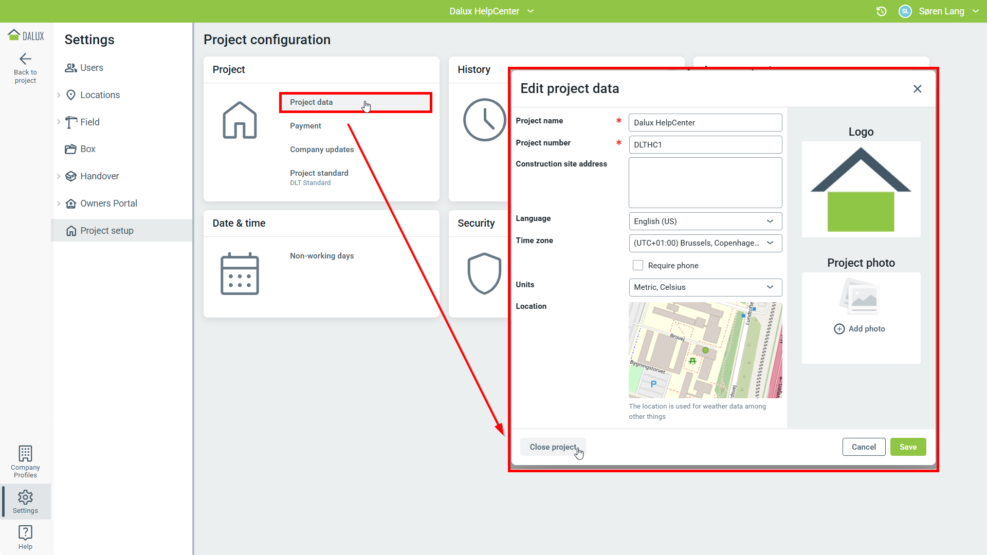Screen dimensions: 987x555
Task: Click the Close project button
Action: [553, 447]
